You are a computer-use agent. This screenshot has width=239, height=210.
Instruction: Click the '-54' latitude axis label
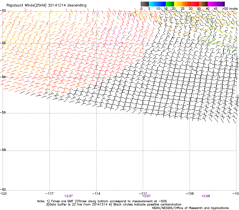pos(3,77)
